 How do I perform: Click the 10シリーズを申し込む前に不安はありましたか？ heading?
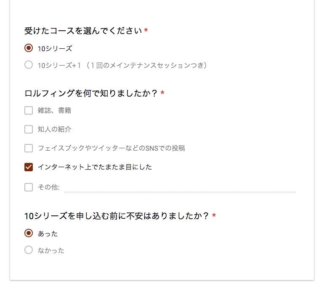[x=117, y=216]
